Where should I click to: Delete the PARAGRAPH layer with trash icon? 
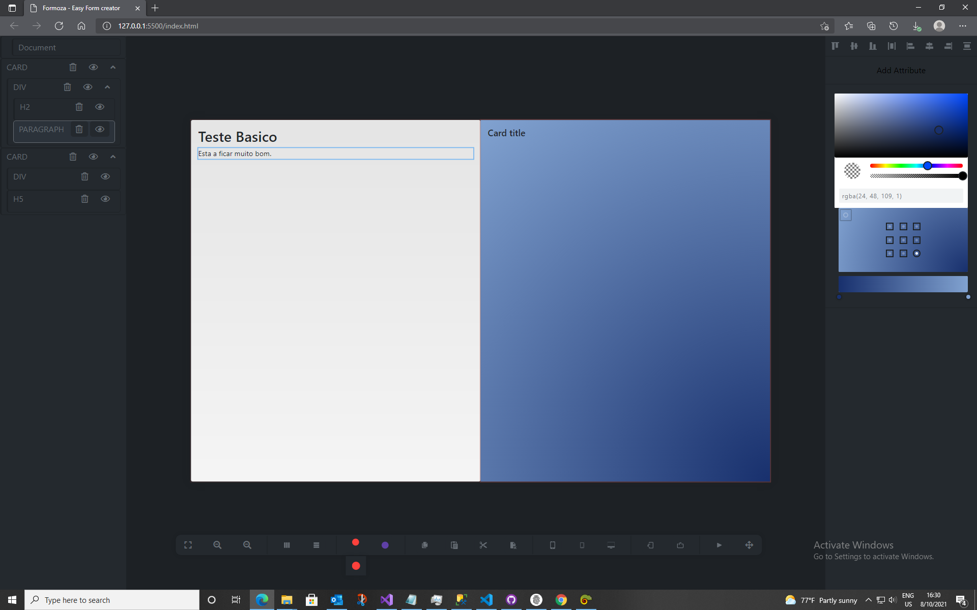pos(79,129)
